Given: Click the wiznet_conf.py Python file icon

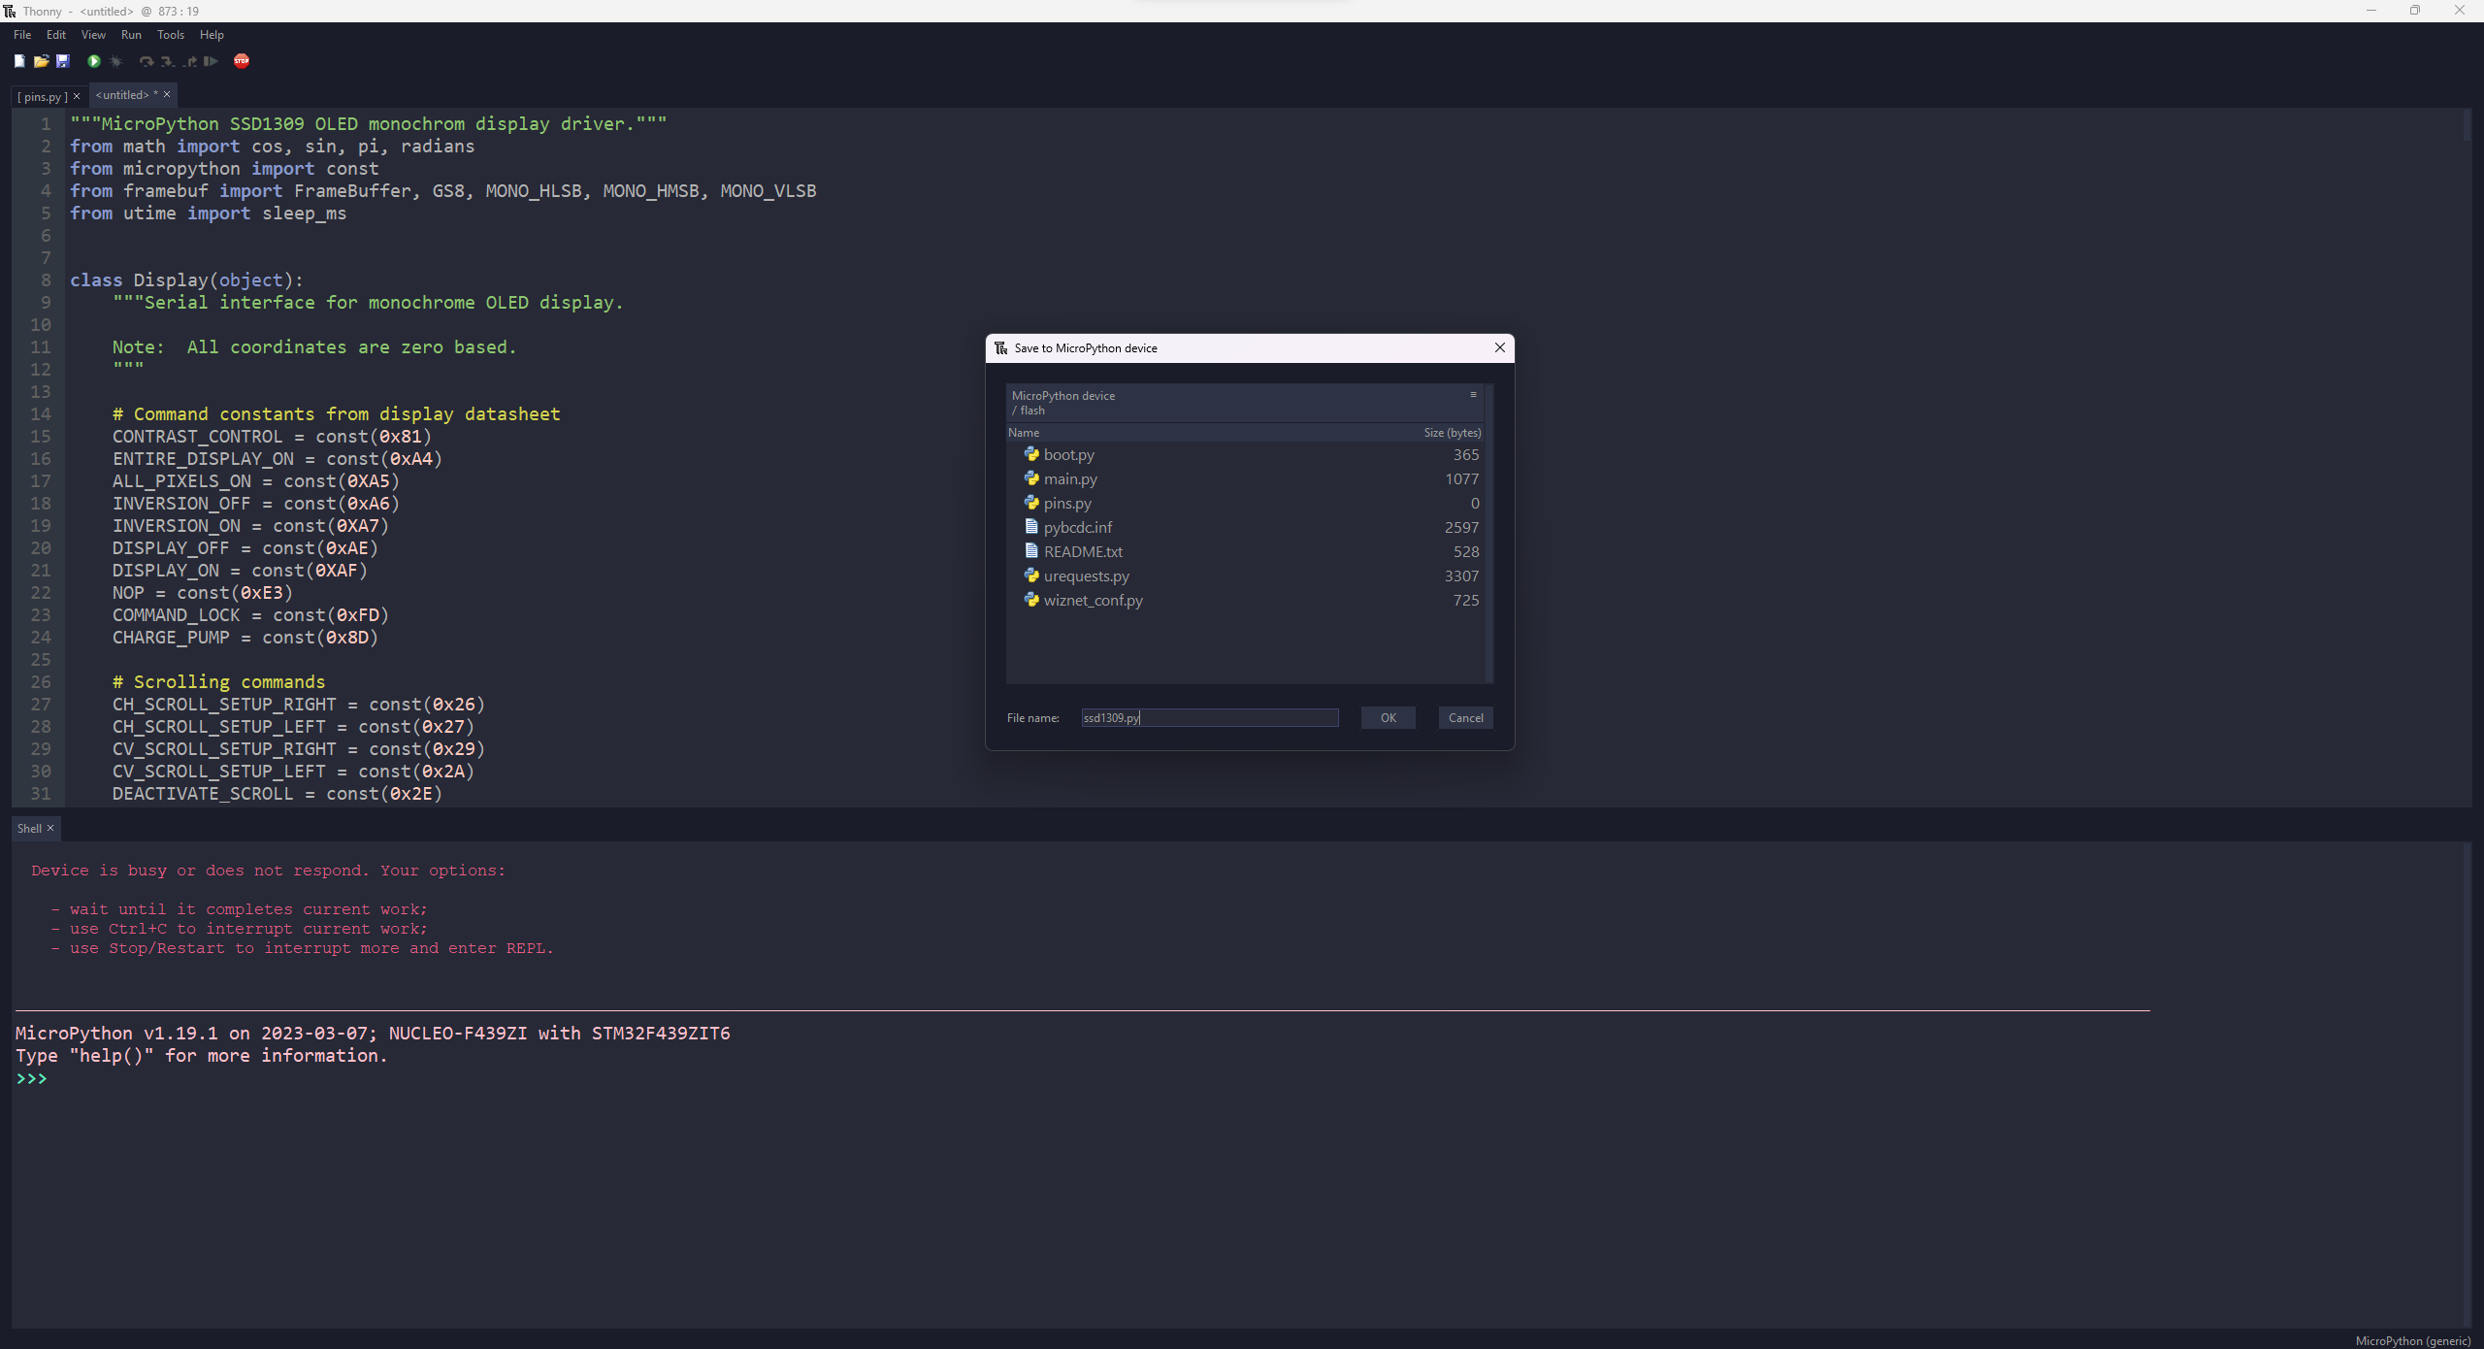Looking at the screenshot, I should tap(1031, 599).
